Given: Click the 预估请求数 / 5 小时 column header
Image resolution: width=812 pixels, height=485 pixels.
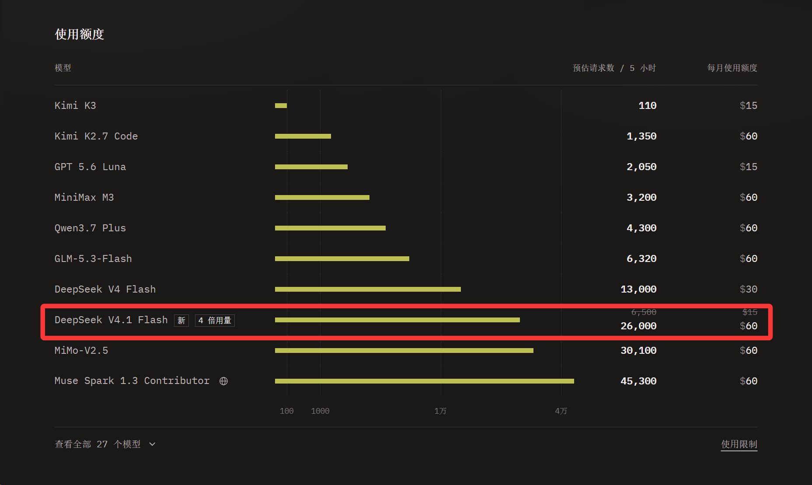Looking at the screenshot, I should [x=614, y=68].
